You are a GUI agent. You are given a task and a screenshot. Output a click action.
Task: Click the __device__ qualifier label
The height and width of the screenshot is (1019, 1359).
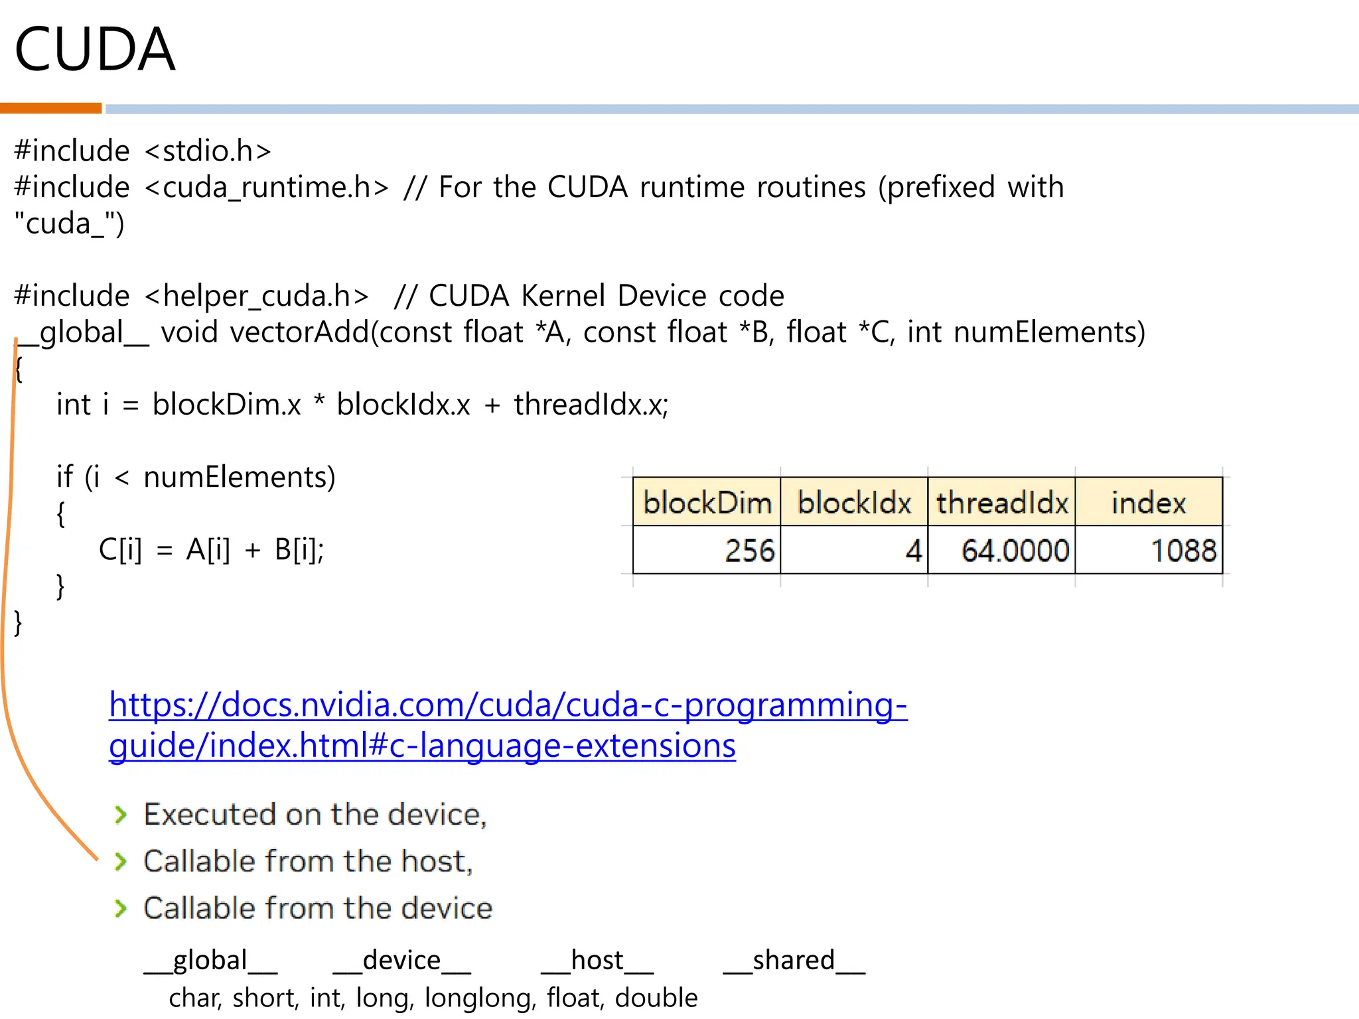(401, 961)
